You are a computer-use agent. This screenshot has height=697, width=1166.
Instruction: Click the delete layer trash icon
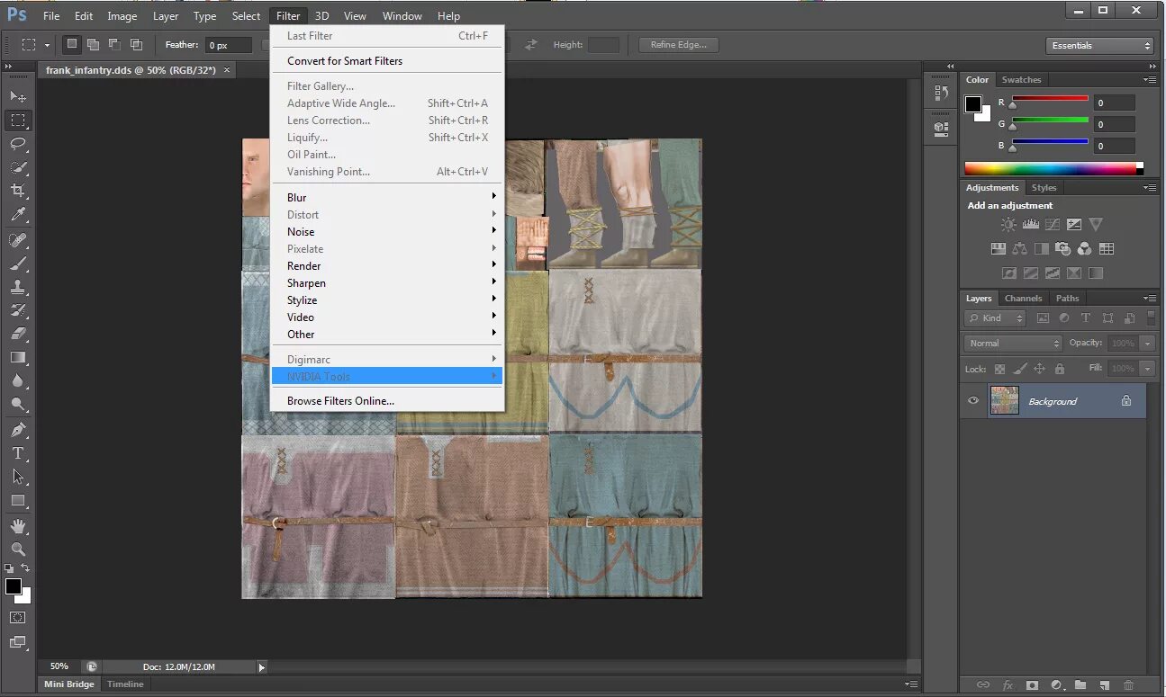1128,685
